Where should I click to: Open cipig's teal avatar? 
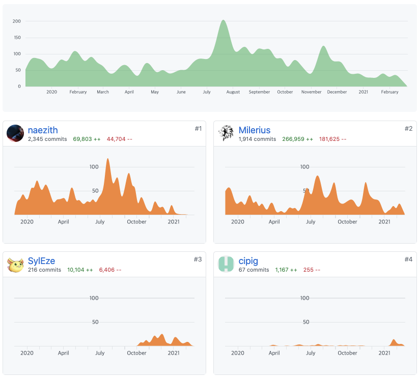coord(226,264)
